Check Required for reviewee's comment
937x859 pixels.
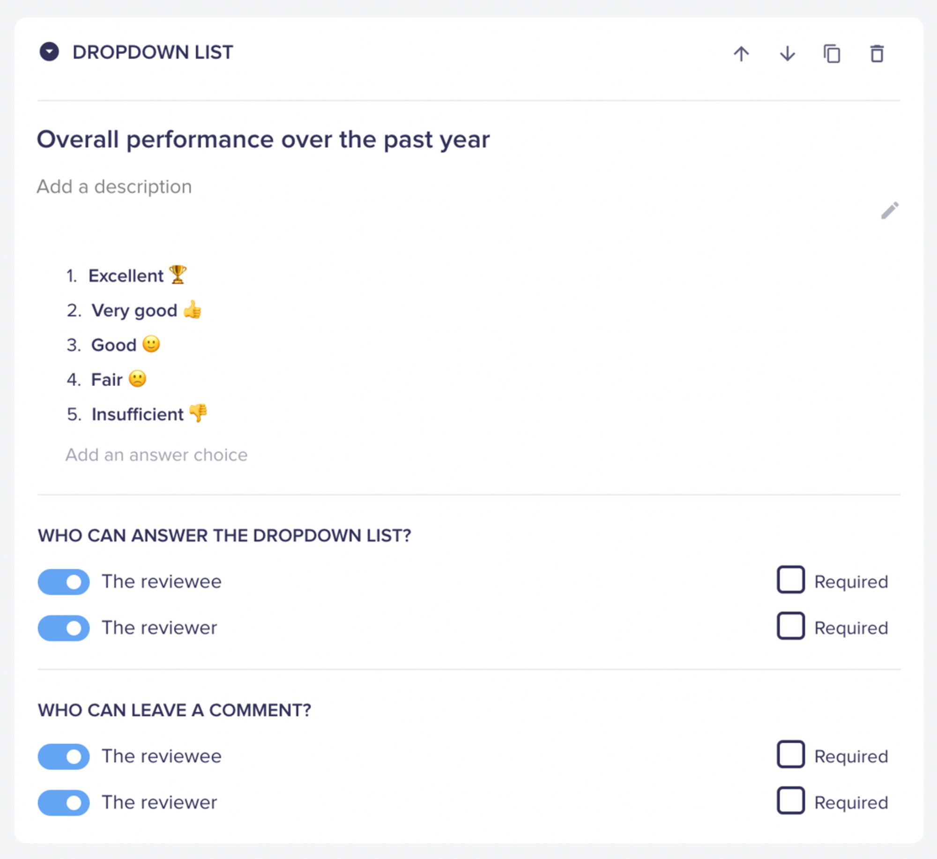point(791,754)
